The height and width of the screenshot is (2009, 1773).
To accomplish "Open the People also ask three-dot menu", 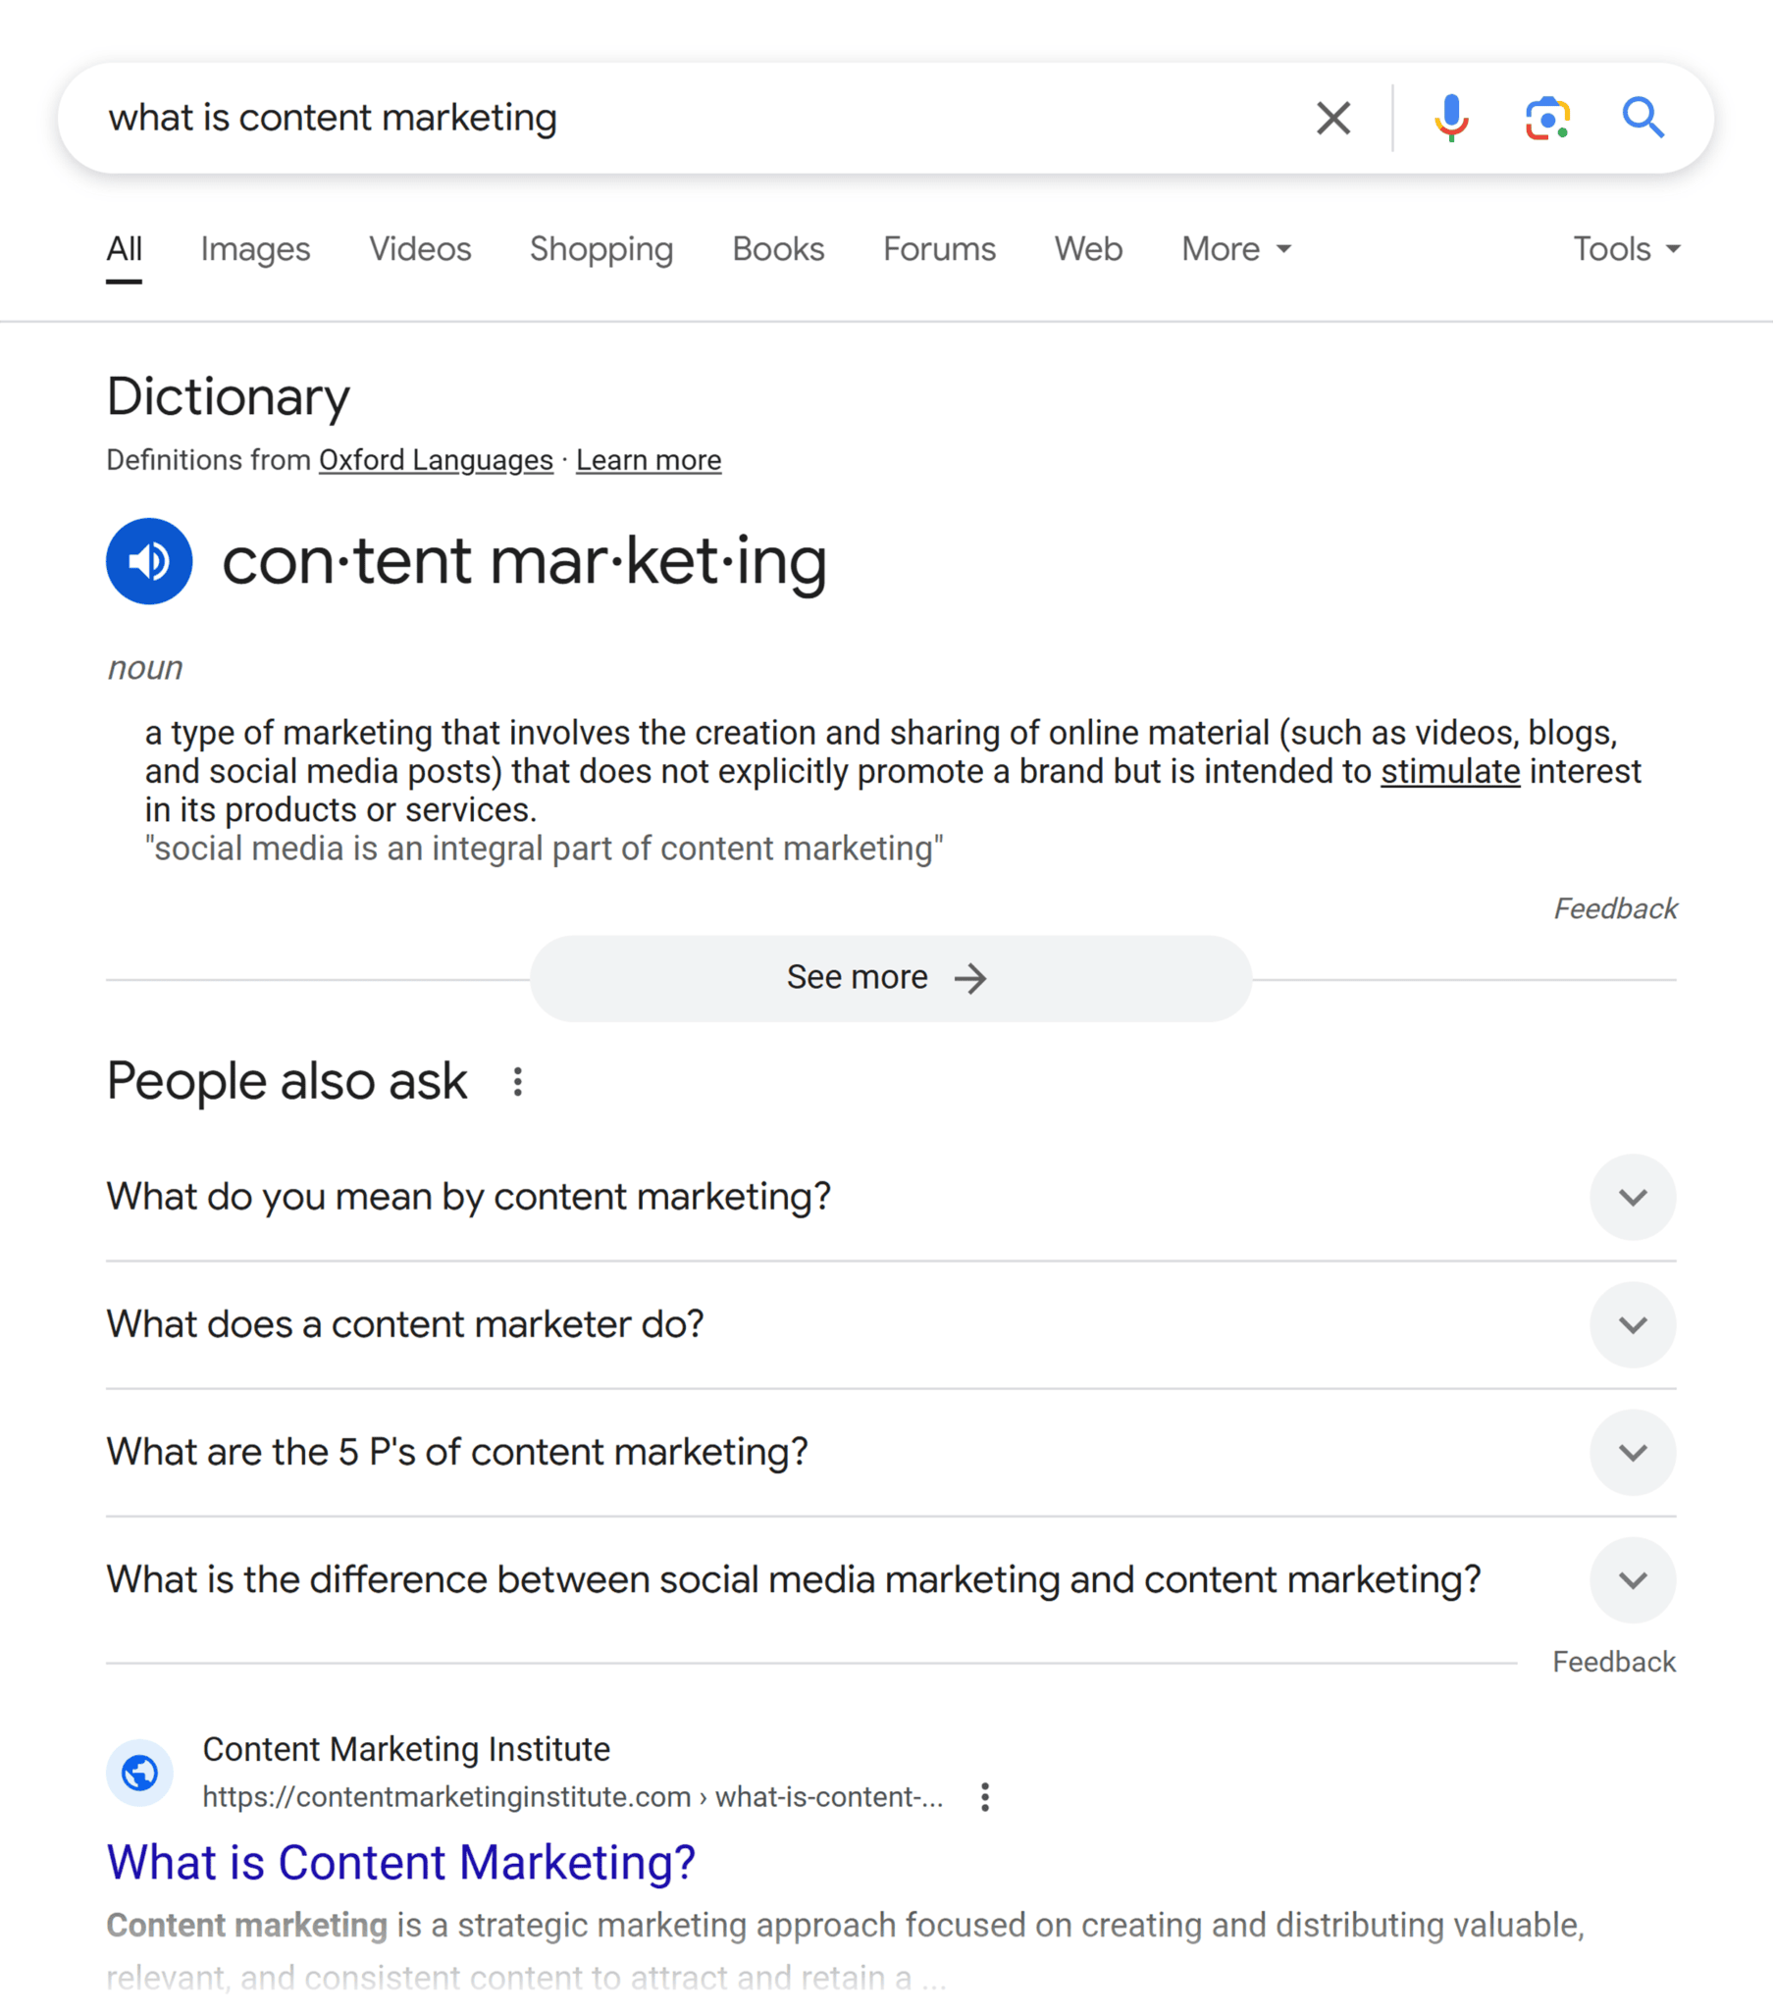I will click(518, 1082).
